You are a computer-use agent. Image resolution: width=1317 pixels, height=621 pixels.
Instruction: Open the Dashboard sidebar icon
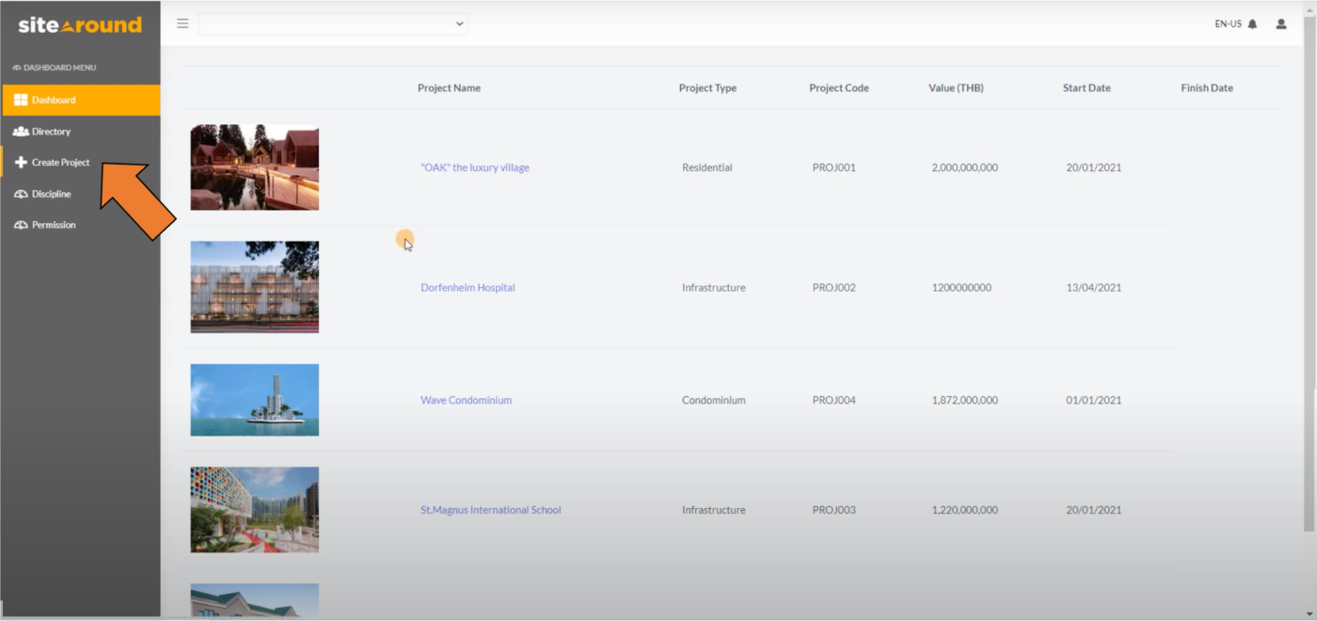(x=20, y=100)
